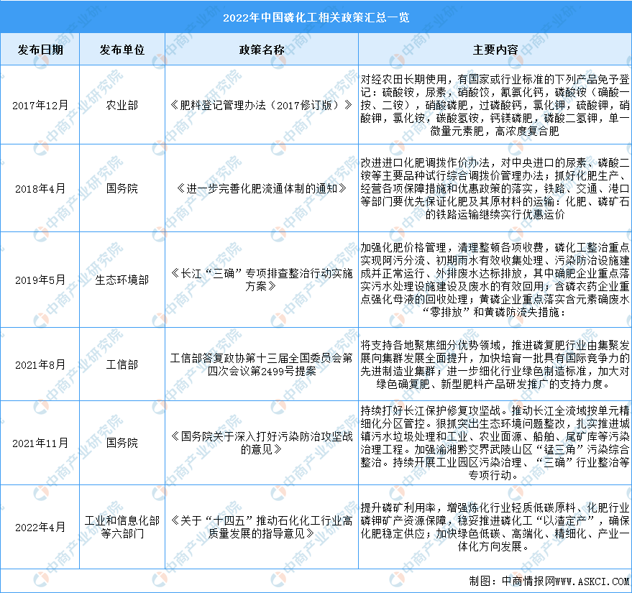
Task: Click content beginning 提升磷矿利用率
Action: tap(495, 527)
